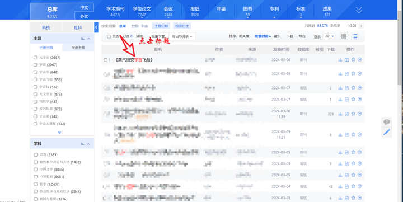Check the 宇宙飞船 (556) topic filter

[35, 79]
